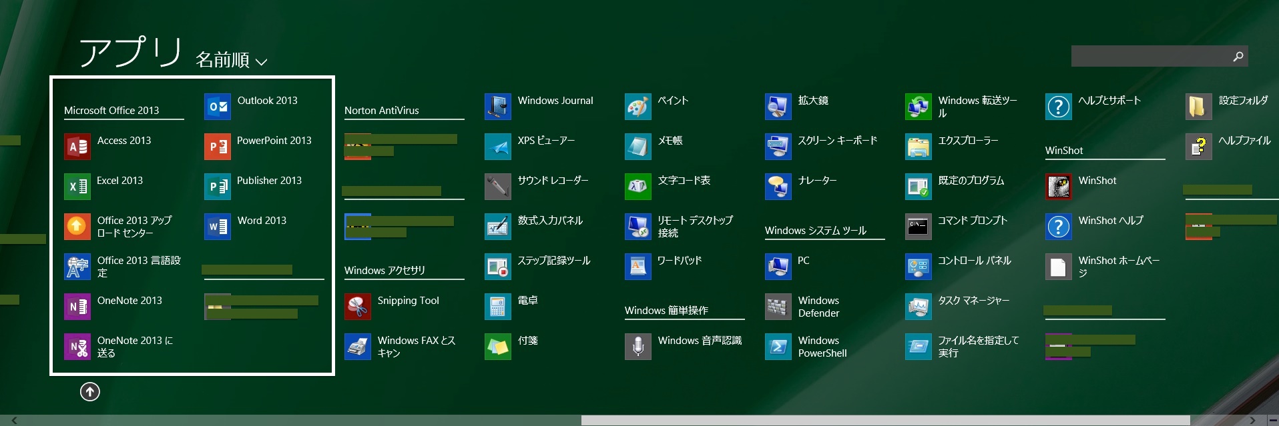Launch Remote Desktop Connection (リモート デスクトップ接続) icon
This screenshot has width=1279, height=426.
pyautogui.click(x=638, y=227)
